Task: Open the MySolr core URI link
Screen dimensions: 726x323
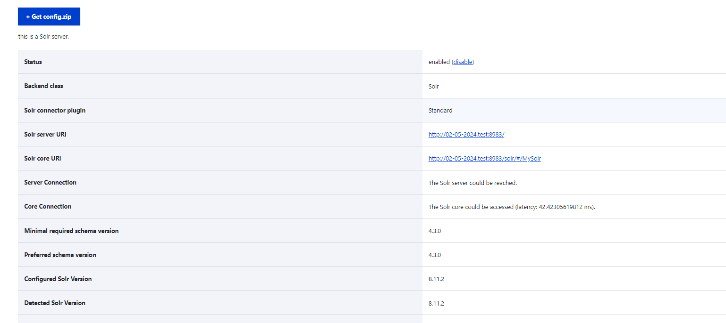Action: pos(484,159)
